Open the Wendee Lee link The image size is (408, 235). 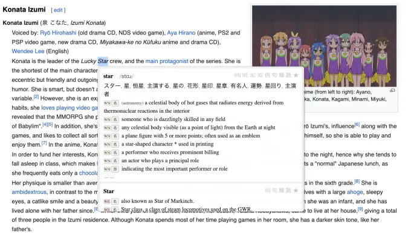(x=28, y=51)
